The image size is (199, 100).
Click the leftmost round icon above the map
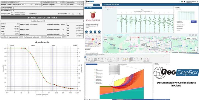pyautogui.click(x=190, y=35)
